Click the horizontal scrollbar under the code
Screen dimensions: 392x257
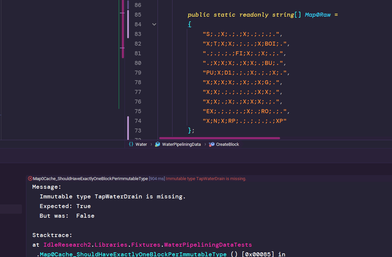click(x=219, y=138)
